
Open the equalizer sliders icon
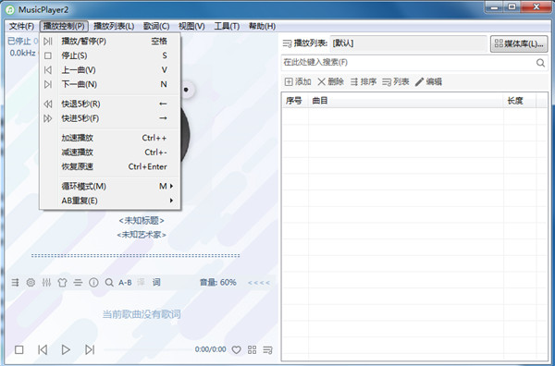[x=46, y=283]
